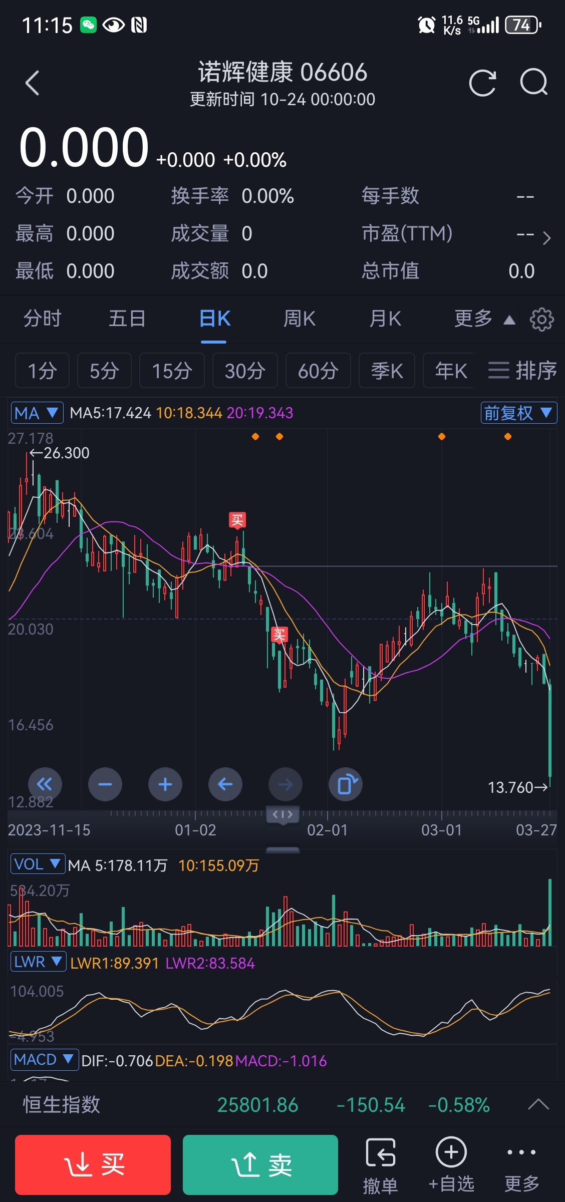
Task: Tap the 恒生指数 value 25801.86
Action: coord(258,1105)
